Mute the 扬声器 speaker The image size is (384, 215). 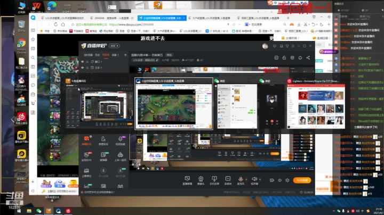point(254,180)
